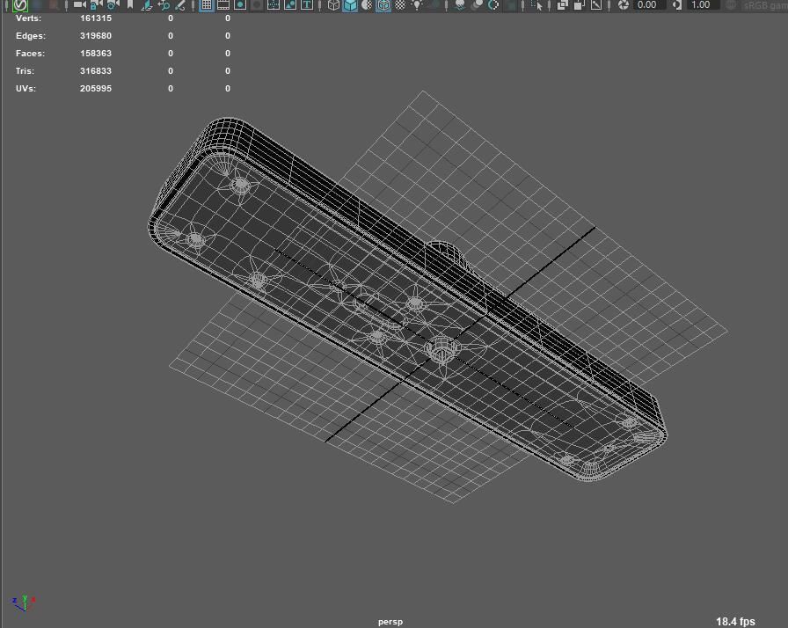This screenshot has height=628, width=788.
Task: Open the sRGB gamma view transform dropdown
Action: [x=765, y=5]
